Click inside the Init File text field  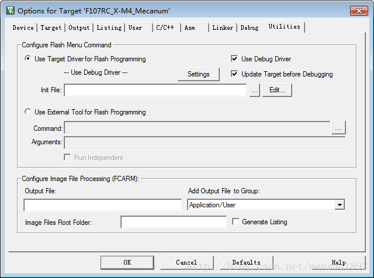pos(155,90)
